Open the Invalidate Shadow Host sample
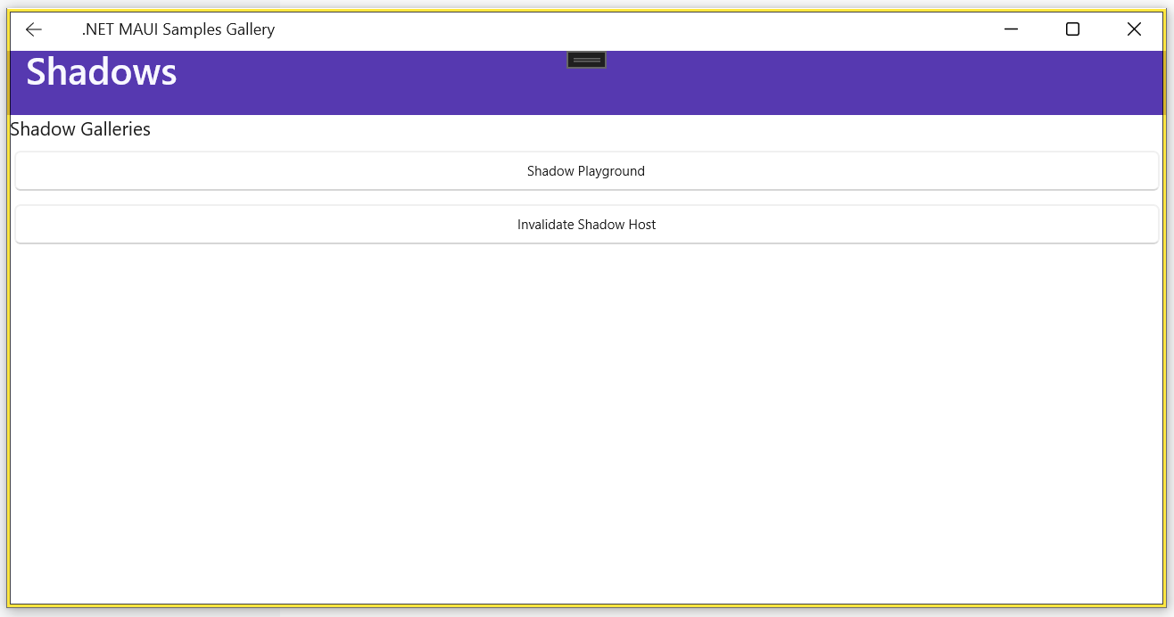This screenshot has height=617, width=1174. tap(586, 225)
